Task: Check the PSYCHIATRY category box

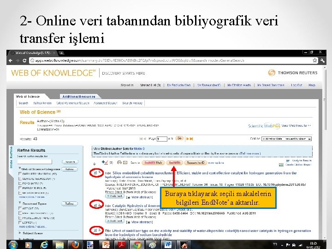Action: tap(20, 184)
